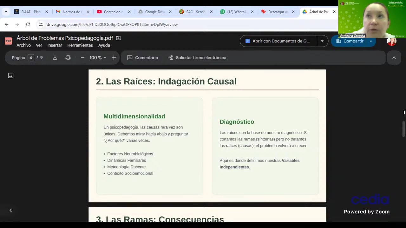Switch to the Descargar tab
Image resolution: width=406 pixels, height=228 pixels.
pos(278,12)
